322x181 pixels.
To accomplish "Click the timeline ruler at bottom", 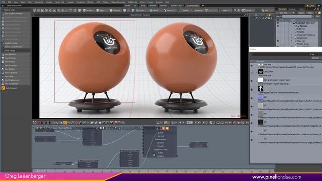I will tap(153, 171).
